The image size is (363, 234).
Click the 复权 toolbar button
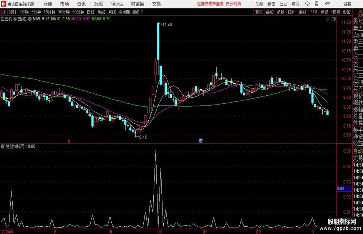pyautogui.click(x=259, y=12)
